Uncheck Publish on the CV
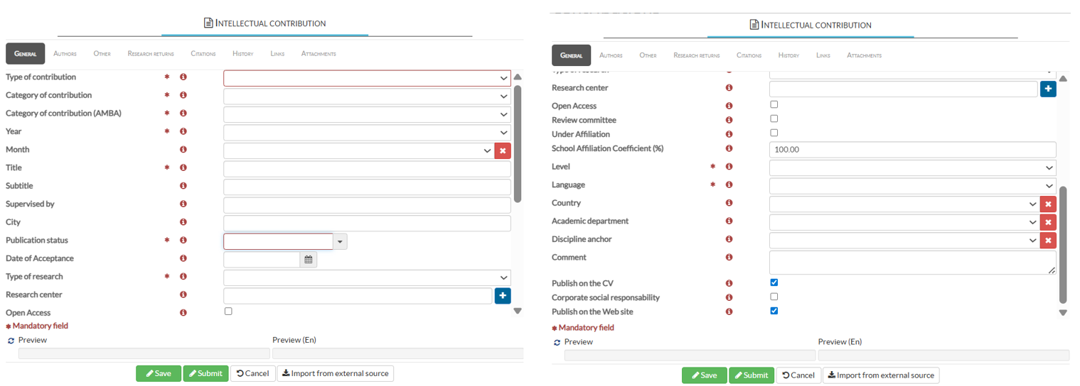The height and width of the screenshot is (386, 1080). tap(774, 282)
